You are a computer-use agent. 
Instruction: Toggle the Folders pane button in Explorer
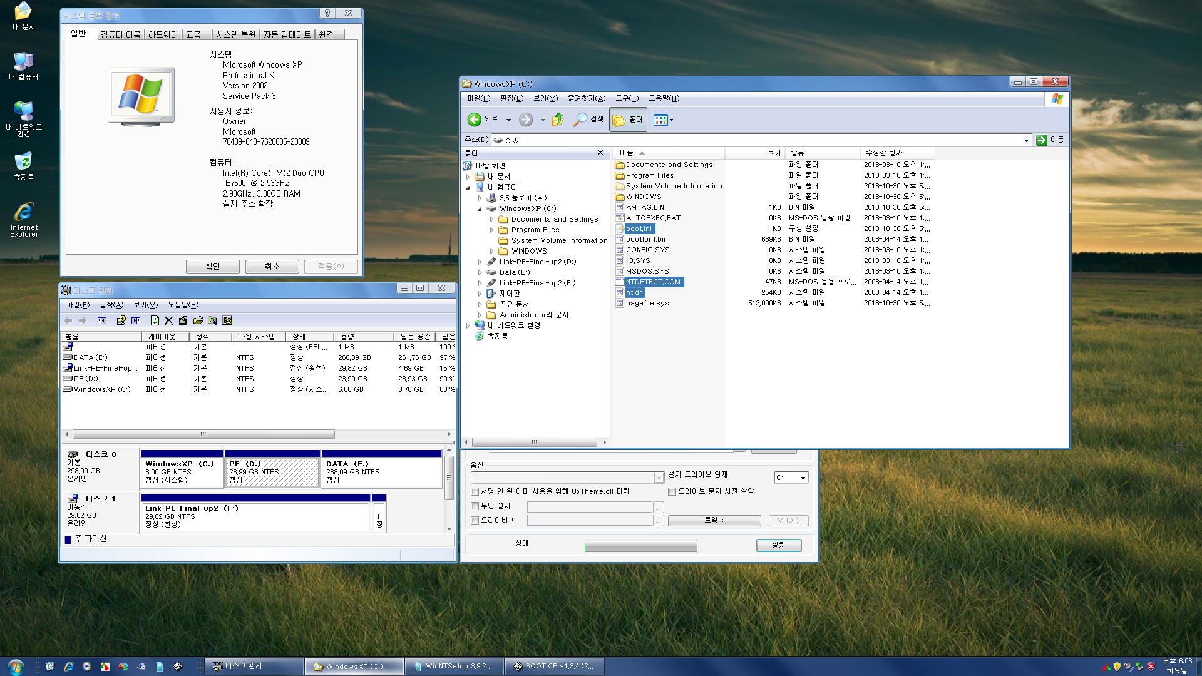coord(628,119)
